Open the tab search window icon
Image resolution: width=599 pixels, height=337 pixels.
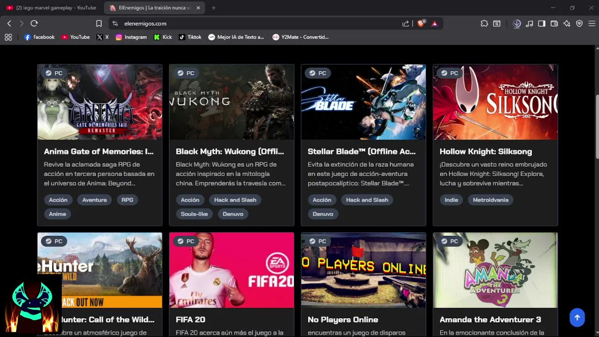pyautogui.click(x=497, y=23)
